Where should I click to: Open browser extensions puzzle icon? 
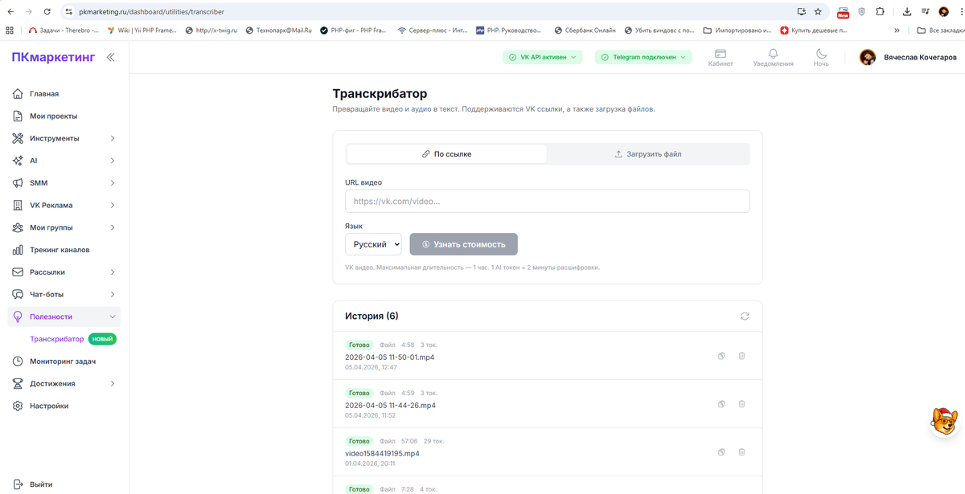[880, 12]
